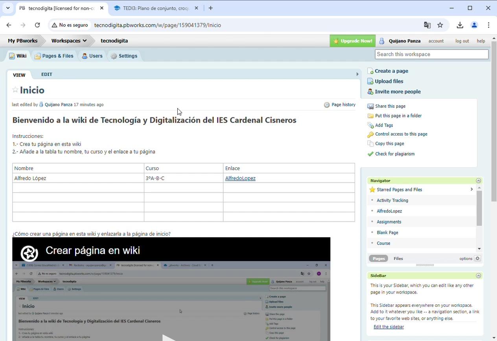Open the Pages & Files tab

click(x=54, y=56)
